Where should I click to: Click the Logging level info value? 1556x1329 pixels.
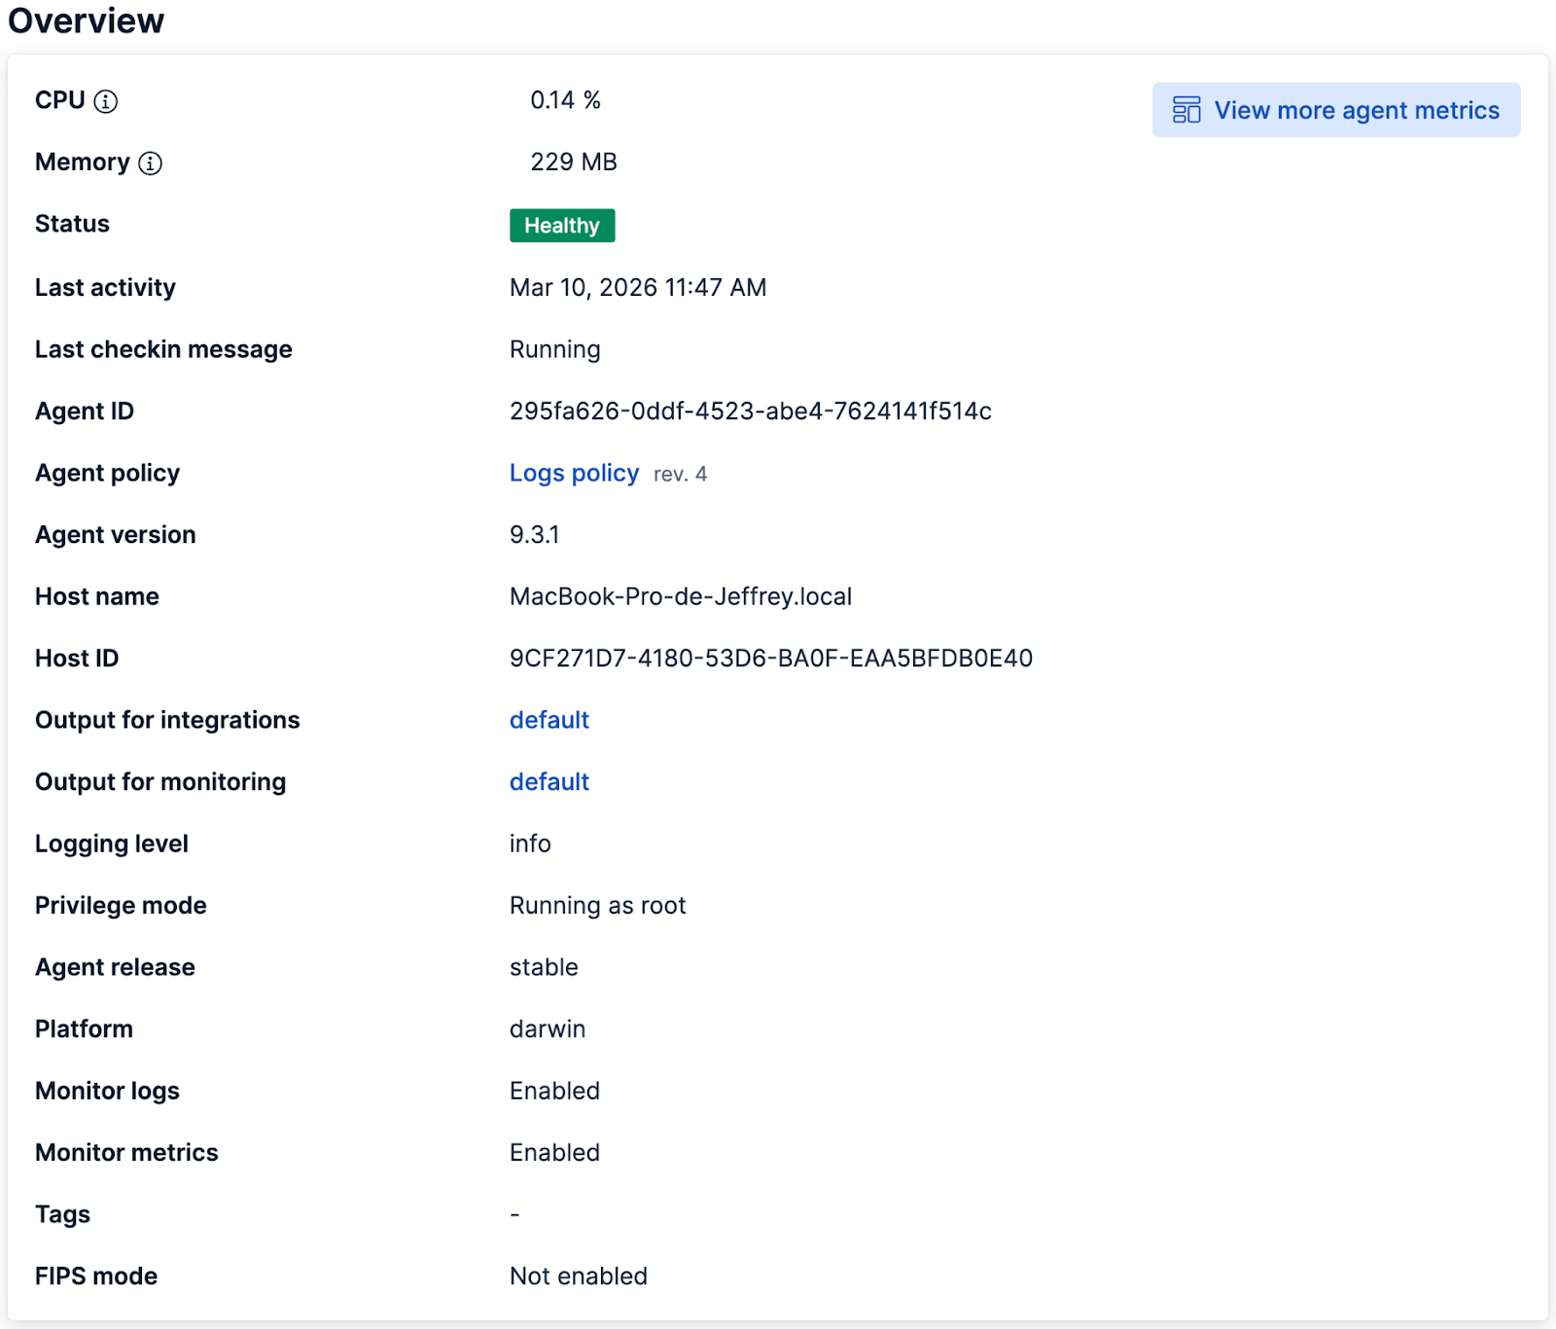pyautogui.click(x=530, y=844)
